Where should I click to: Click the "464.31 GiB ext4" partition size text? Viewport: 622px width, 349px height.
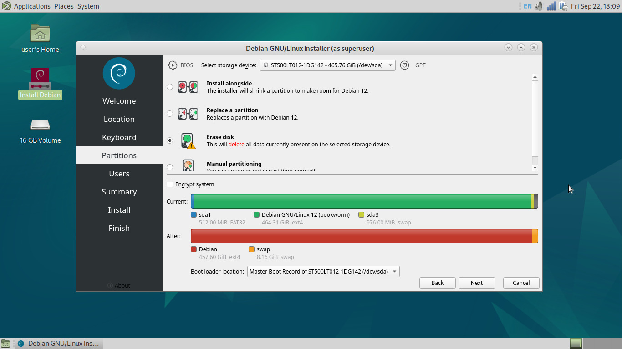[282, 223]
